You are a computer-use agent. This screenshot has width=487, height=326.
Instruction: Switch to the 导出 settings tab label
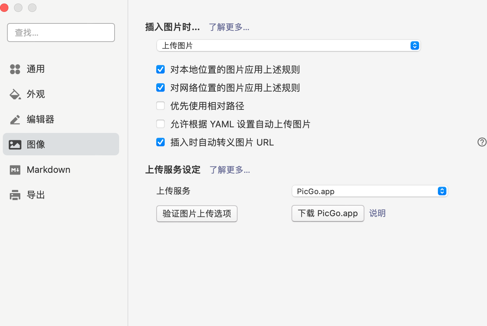tap(36, 195)
